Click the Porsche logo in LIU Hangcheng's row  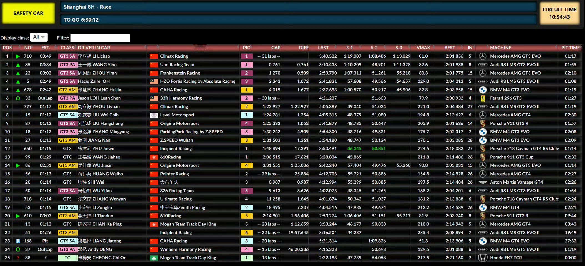coord(483,123)
